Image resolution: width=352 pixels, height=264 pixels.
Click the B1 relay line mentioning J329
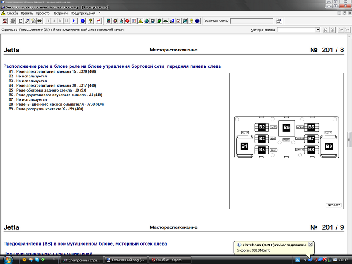(52, 72)
